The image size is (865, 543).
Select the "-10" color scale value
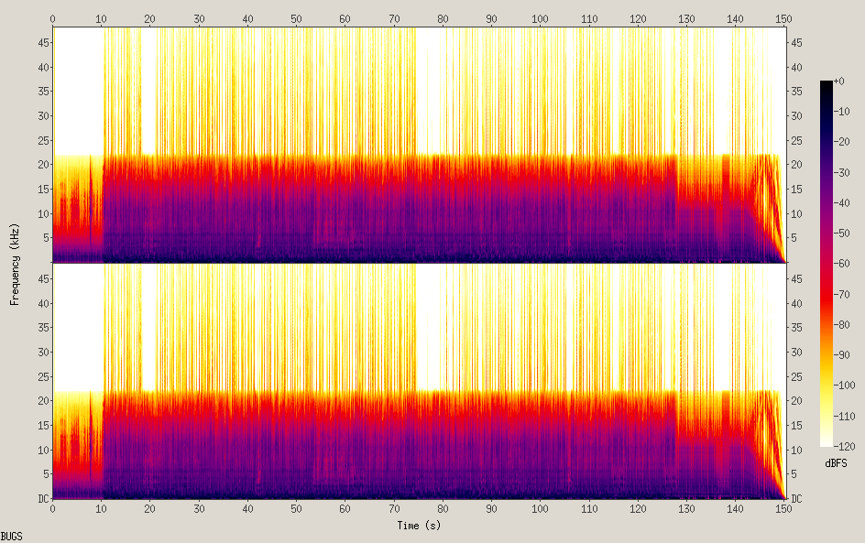click(842, 112)
